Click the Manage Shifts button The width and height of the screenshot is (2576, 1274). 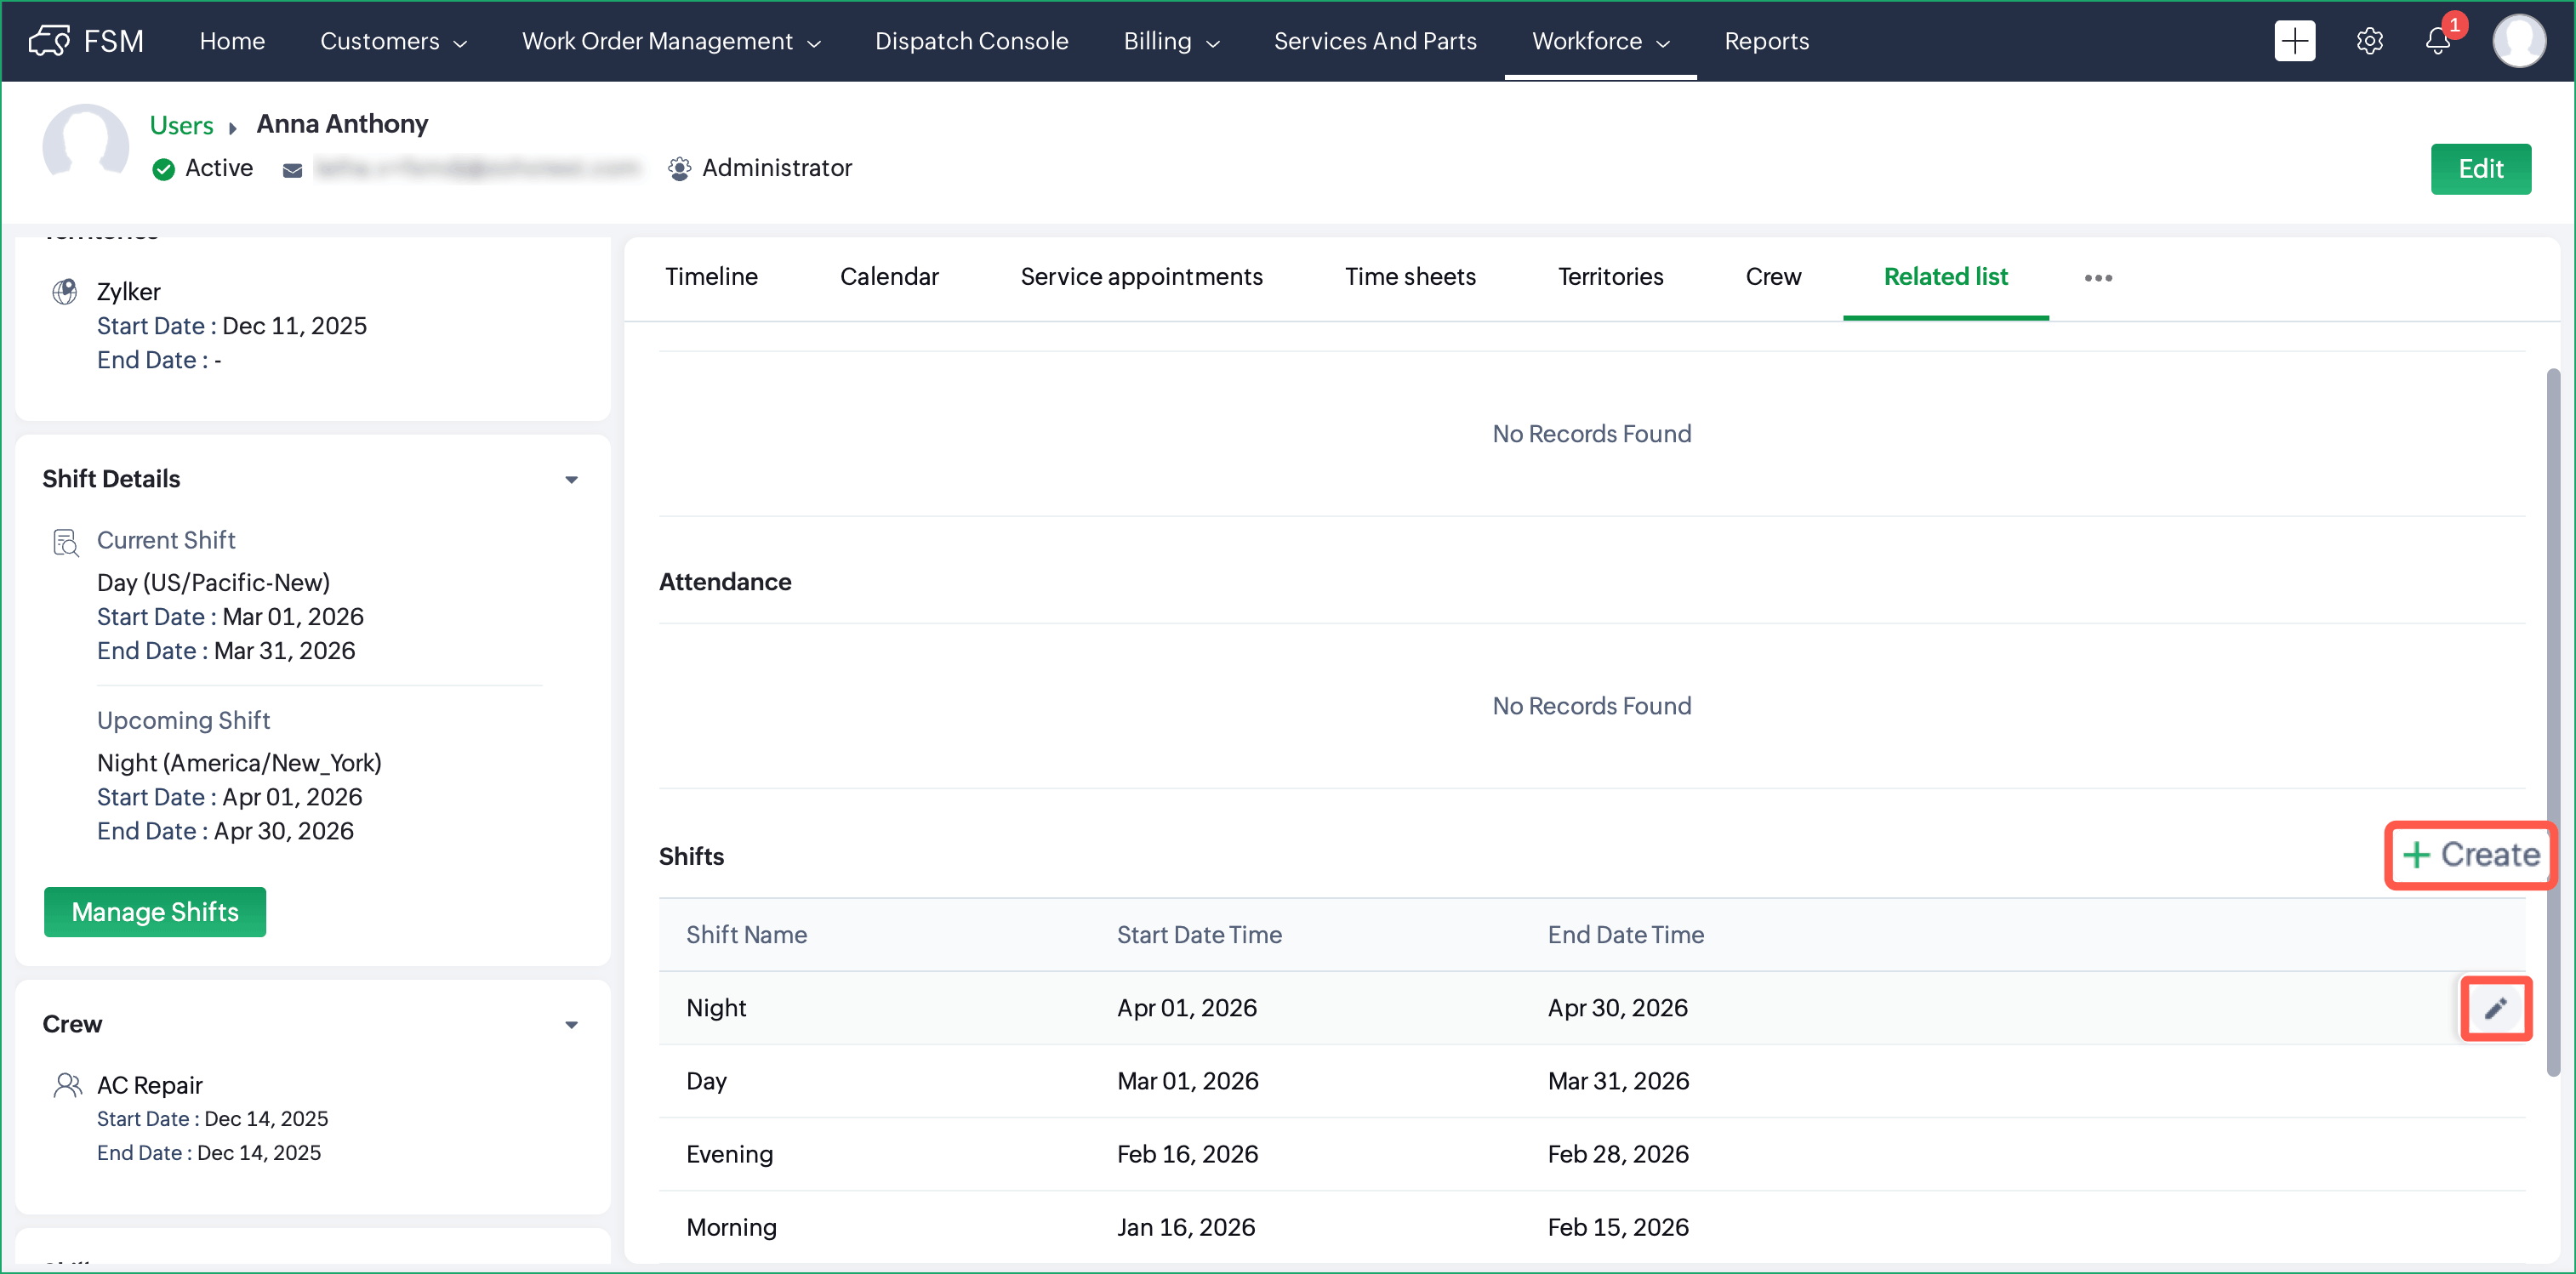(155, 912)
